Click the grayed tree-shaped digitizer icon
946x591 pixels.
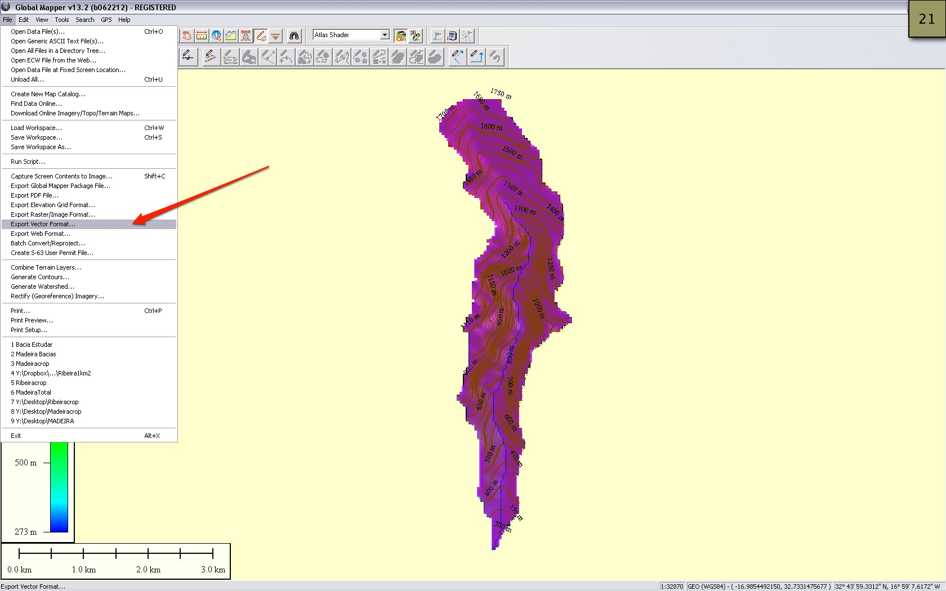pyautogui.click(x=323, y=57)
